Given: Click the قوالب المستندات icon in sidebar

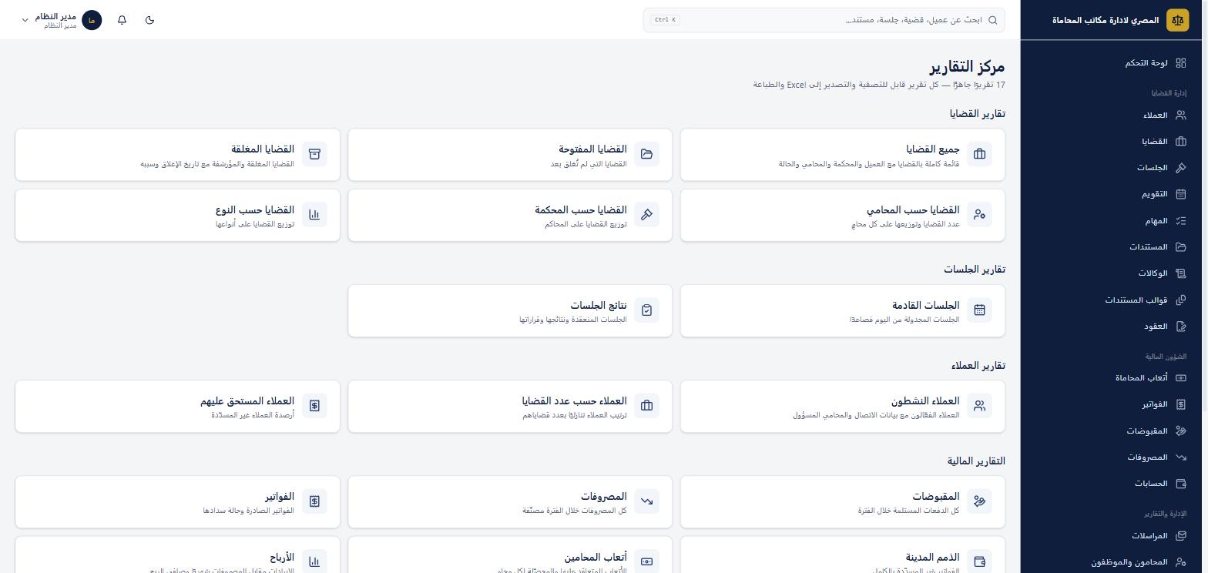Looking at the screenshot, I should pyautogui.click(x=1181, y=300).
